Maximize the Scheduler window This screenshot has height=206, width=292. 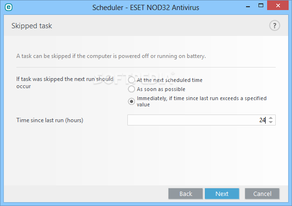[x=261, y=6]
